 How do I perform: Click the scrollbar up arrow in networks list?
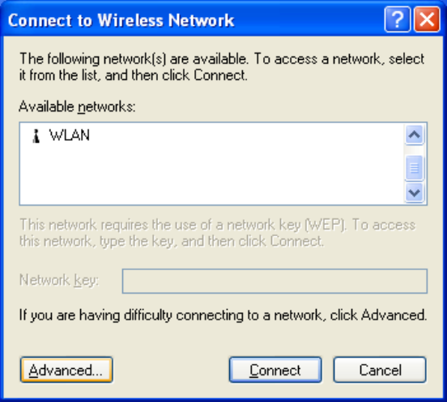click(415, 134)
